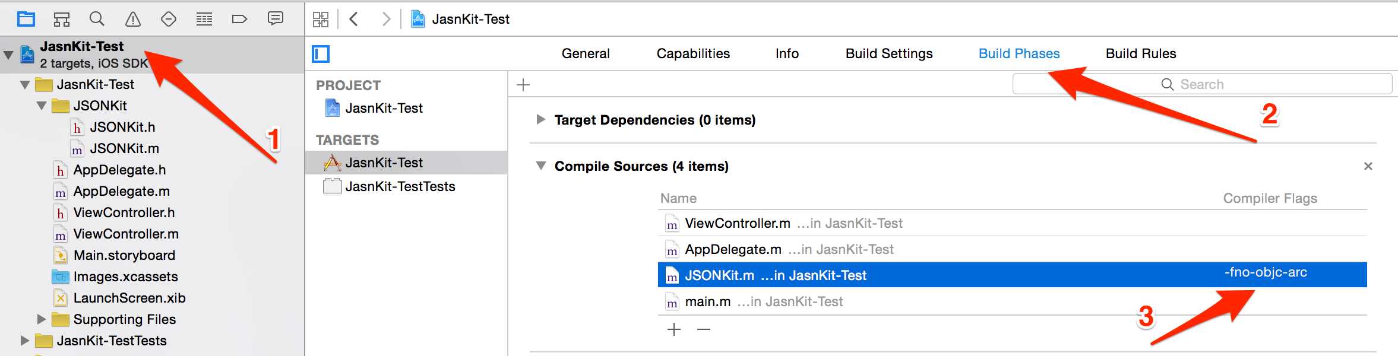
Task: Click the -fno-objc-arc compiler flag cell
Action: (x=1266, y=272)
